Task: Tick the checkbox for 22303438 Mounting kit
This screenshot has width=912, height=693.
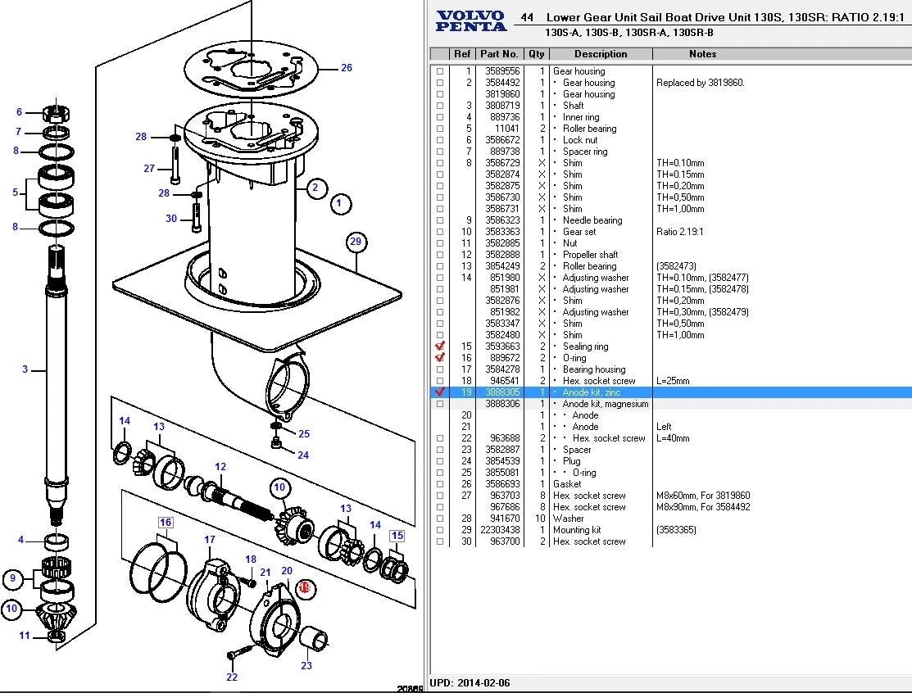Action: [x=440, y=530]
